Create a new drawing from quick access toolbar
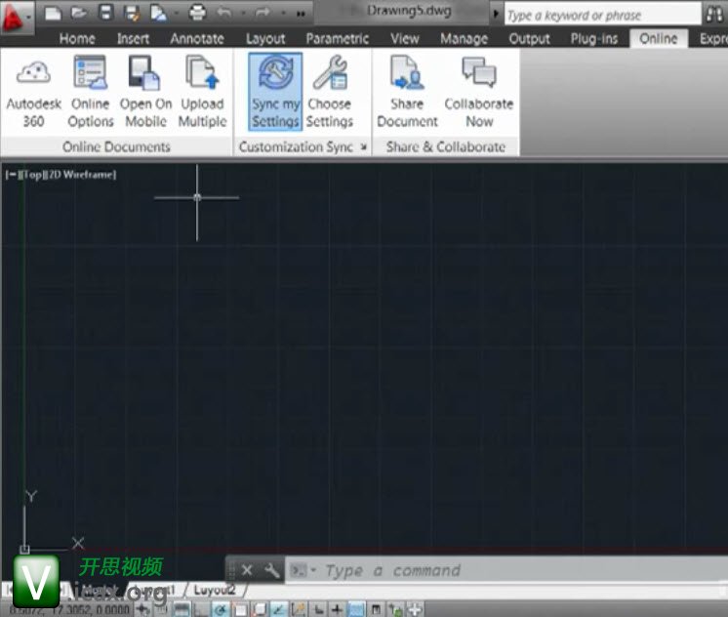This screenshot has width=728, height=617. point(53,13)
